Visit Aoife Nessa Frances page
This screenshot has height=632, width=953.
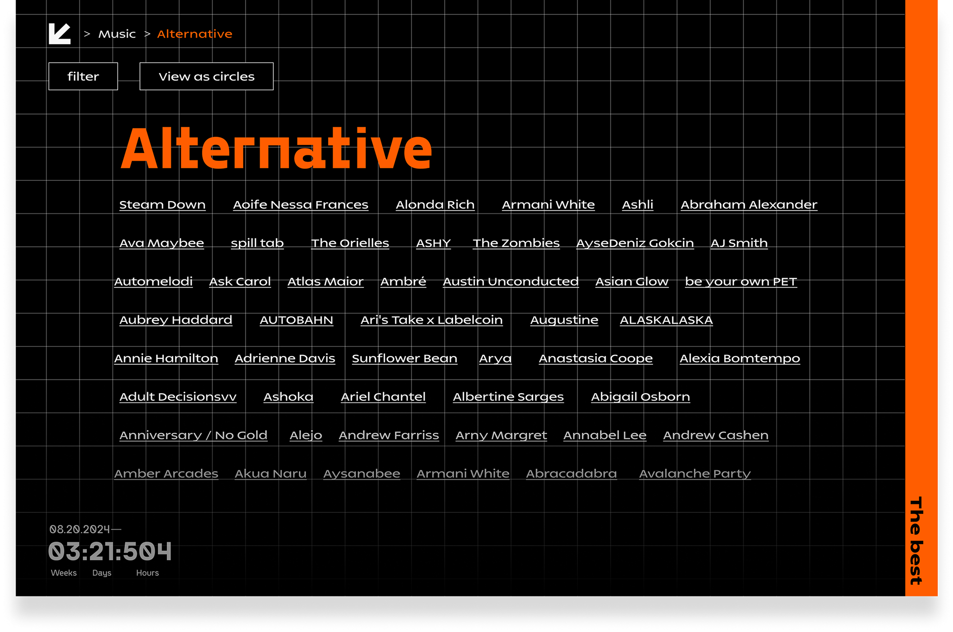click(x=300, y=205)
